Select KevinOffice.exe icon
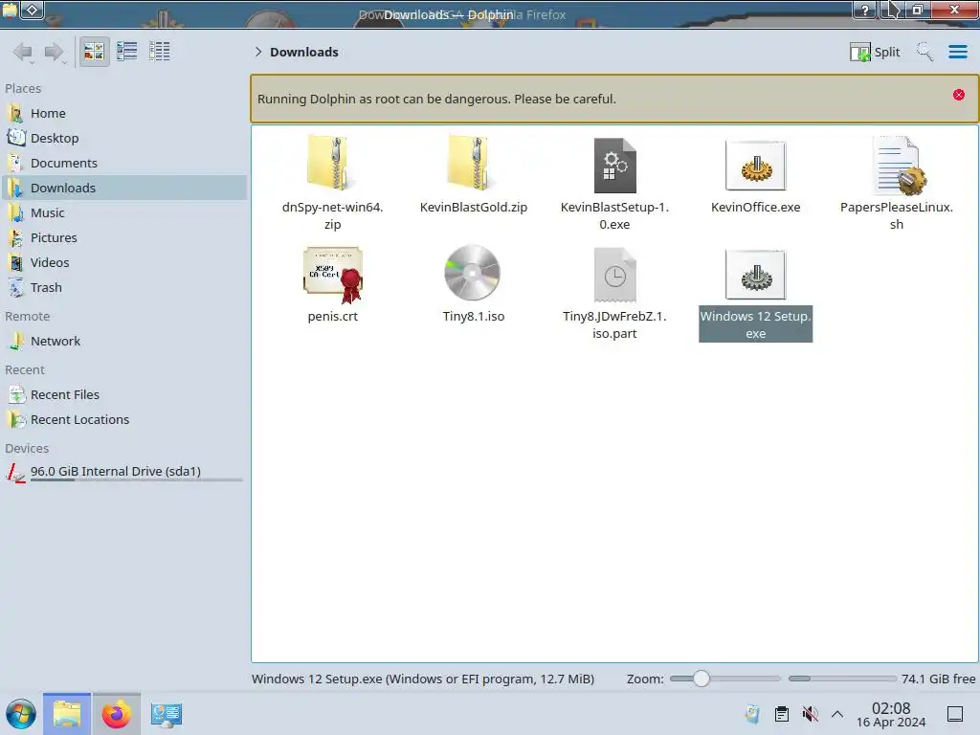 756,166
